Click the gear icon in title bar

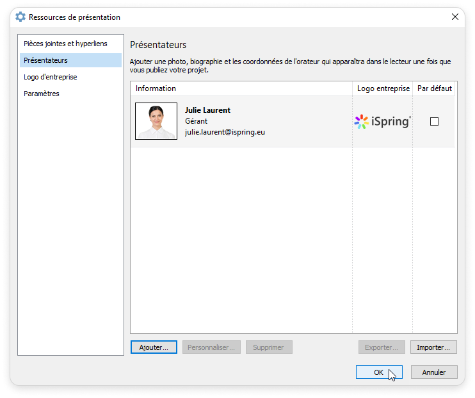coord(20,17)
